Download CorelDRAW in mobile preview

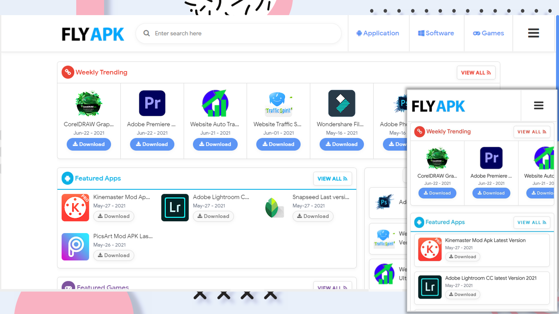click(x=437, y=193)
